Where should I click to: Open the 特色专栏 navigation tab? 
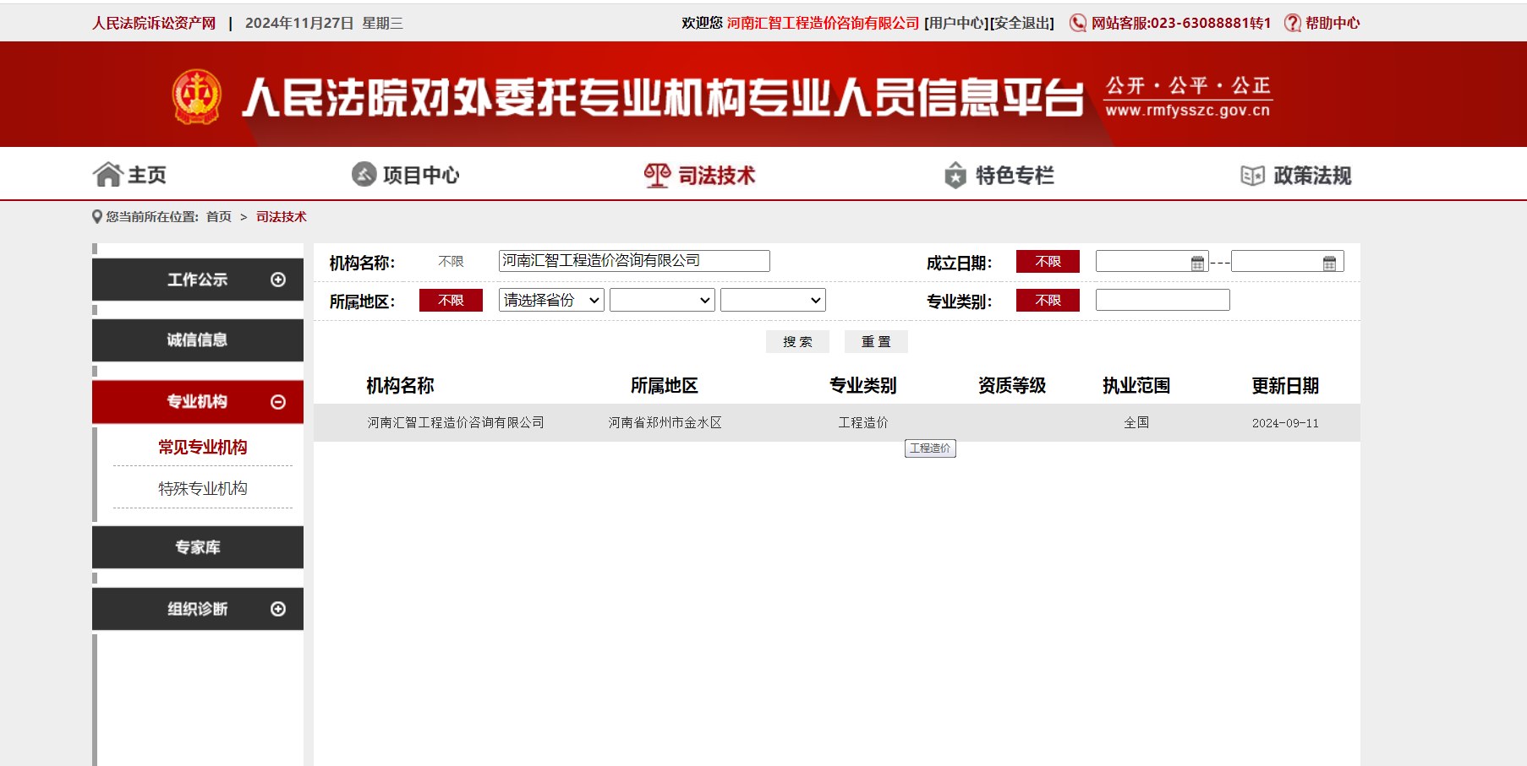(x=999, y=175)
